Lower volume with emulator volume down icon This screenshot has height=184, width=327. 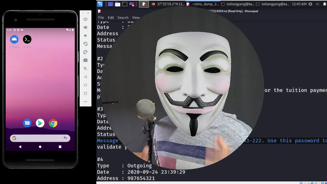point(85,36)
